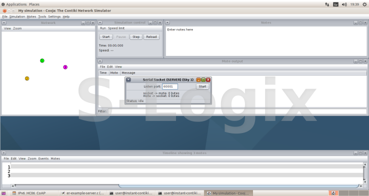Screen dimensions: 369x196
Task: Select magenta mote 3 in Network view
Action: pos(65,67)
